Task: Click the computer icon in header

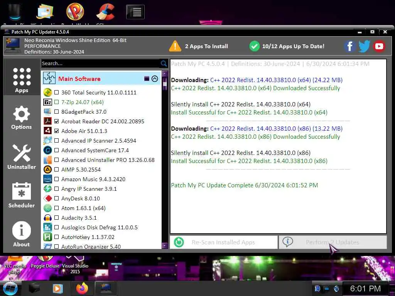Action: click(x=13, y=45)
